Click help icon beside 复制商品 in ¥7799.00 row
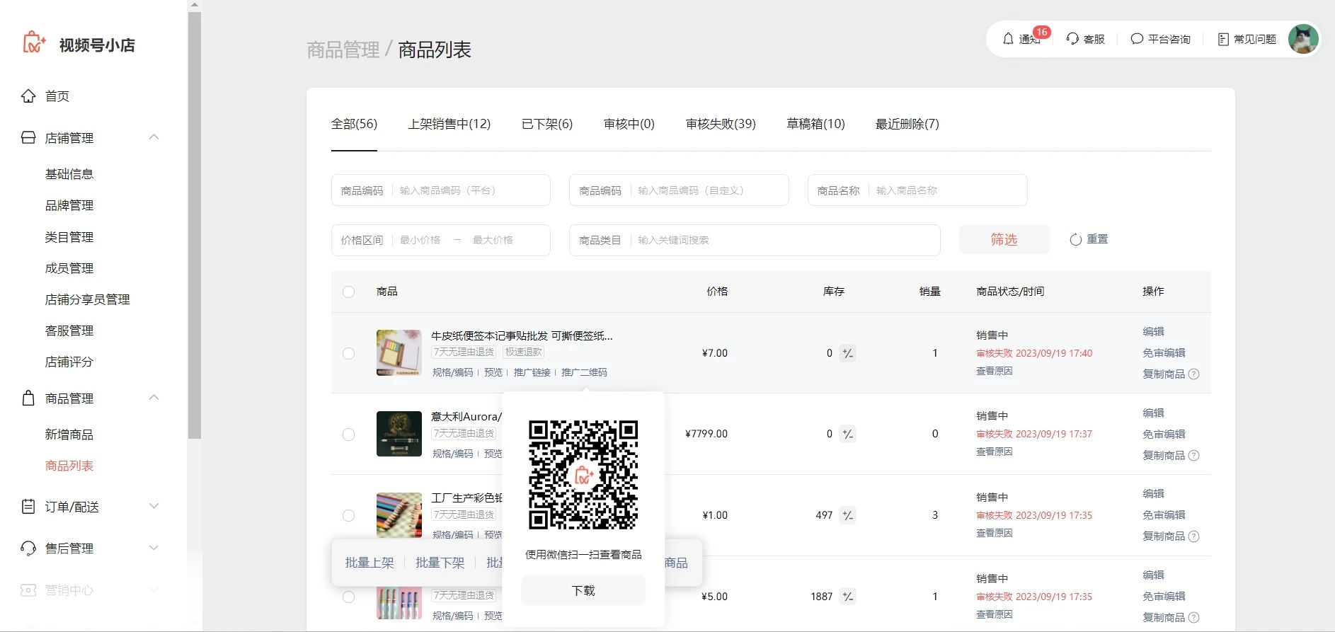 1193,455
